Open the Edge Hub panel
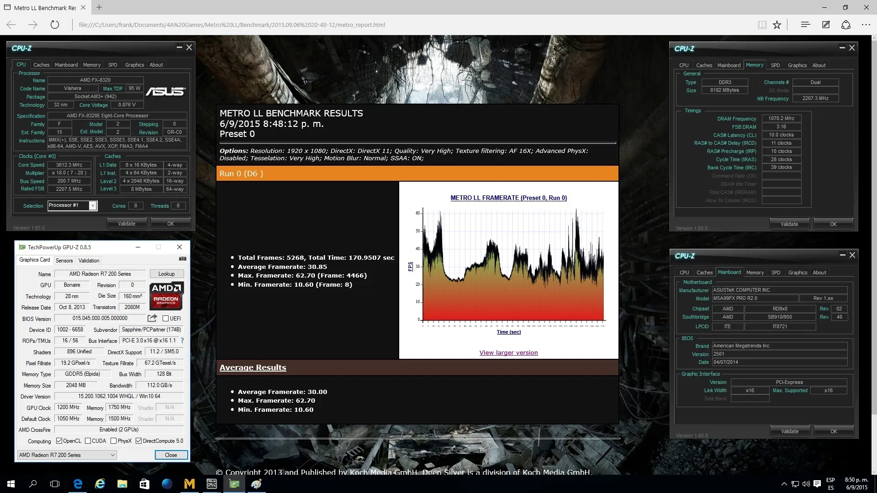Viewport: 877px width, 493px height. pyautogui.click(x=805, y=25)
